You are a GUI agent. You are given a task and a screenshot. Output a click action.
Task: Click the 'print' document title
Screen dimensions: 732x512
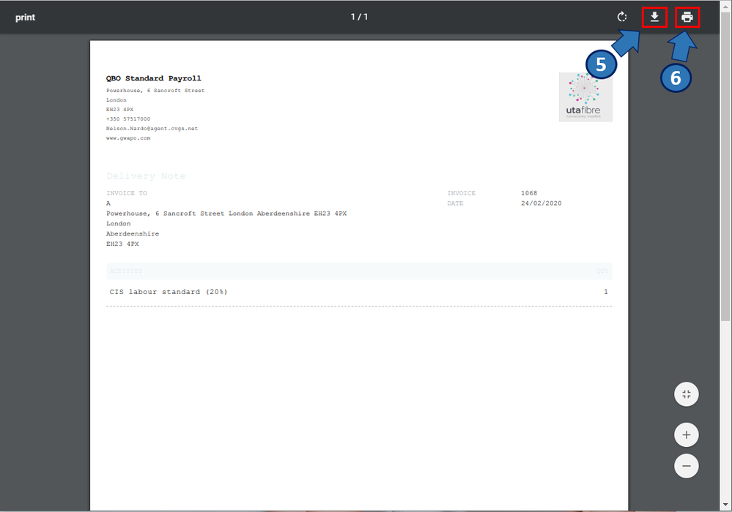[x=25, y=18]
